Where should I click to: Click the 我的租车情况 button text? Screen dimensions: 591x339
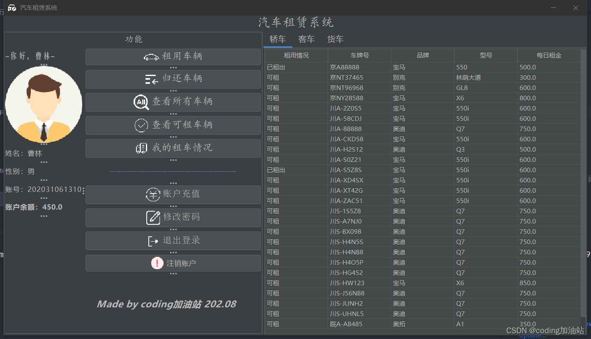pyautogui.click(x=182, y=148)
